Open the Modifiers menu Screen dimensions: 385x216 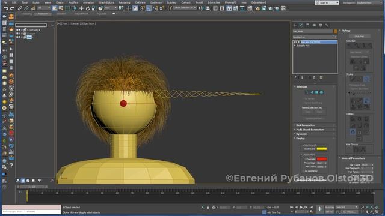73,2
